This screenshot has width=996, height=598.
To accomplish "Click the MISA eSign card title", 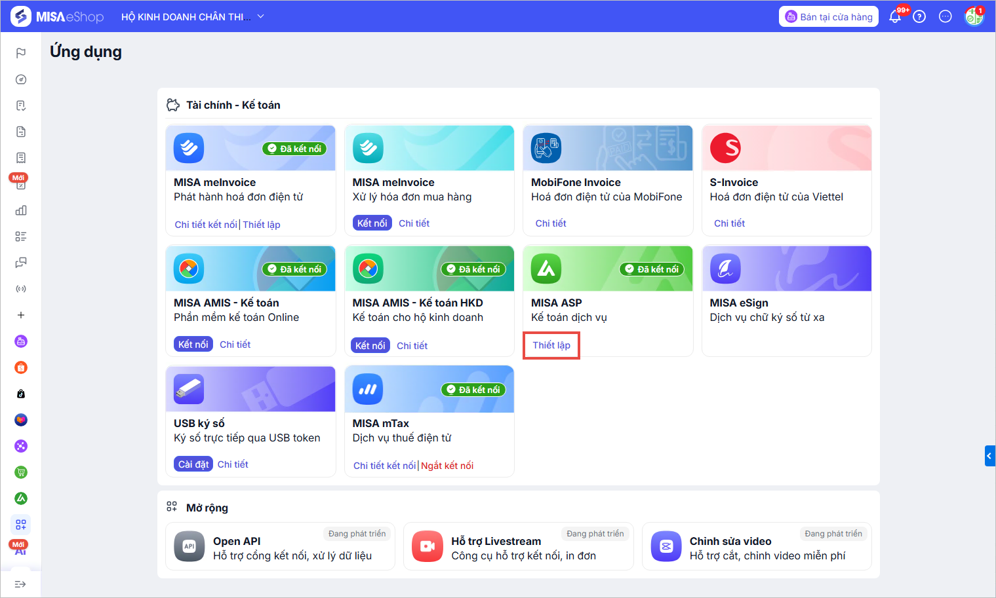I will (739, 303).
